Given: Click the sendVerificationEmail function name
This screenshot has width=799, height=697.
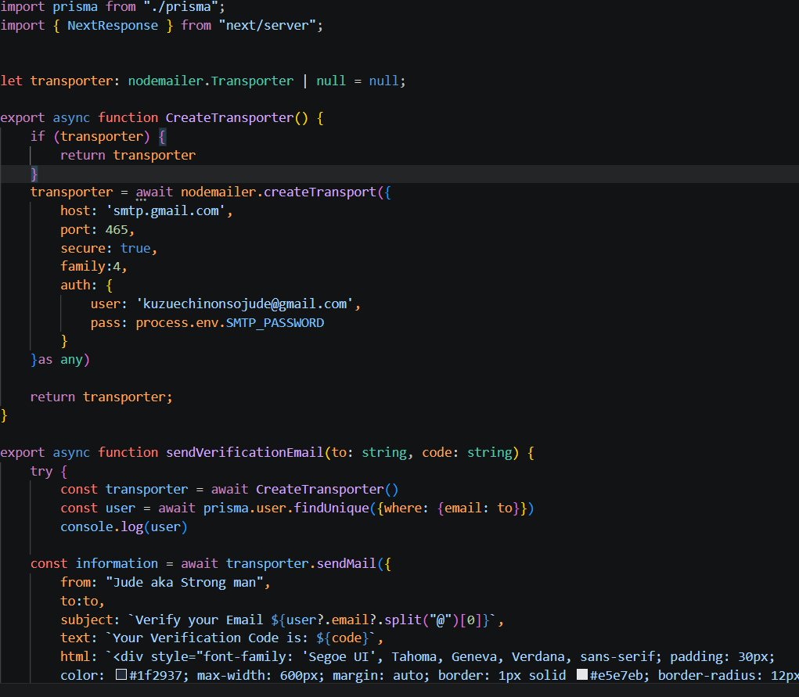Looking at the screenshot, I should point(245,452).
